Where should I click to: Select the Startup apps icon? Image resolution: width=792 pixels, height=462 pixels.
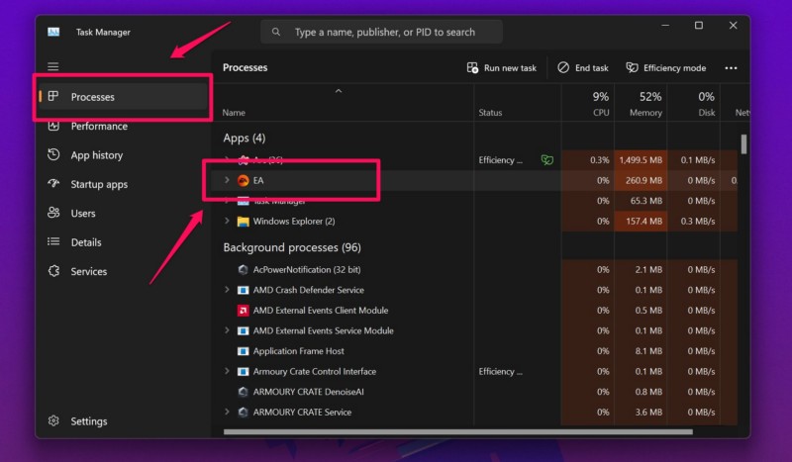tap(53, 184)
